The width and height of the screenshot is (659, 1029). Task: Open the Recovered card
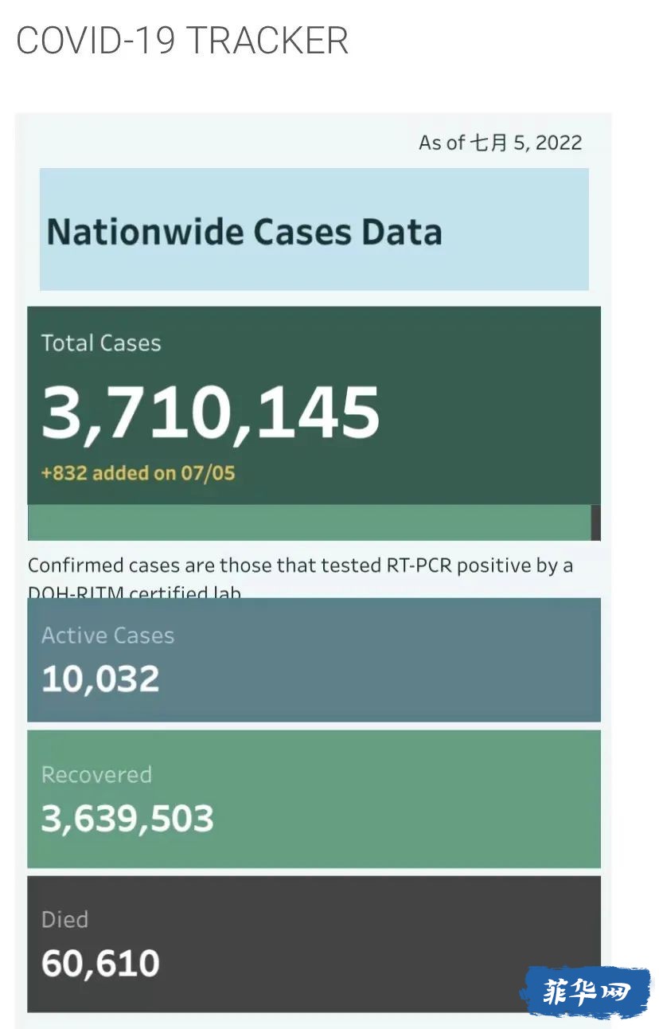pyautogui.click(x=314, y=799)
